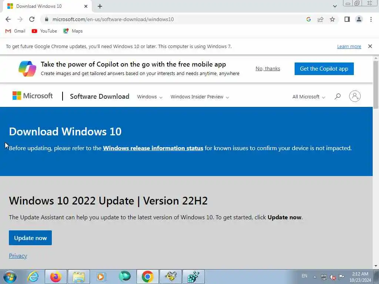Screen dimensions: 379x284
Task: Click Get the Copilot app button
Action: pos(324,68)
